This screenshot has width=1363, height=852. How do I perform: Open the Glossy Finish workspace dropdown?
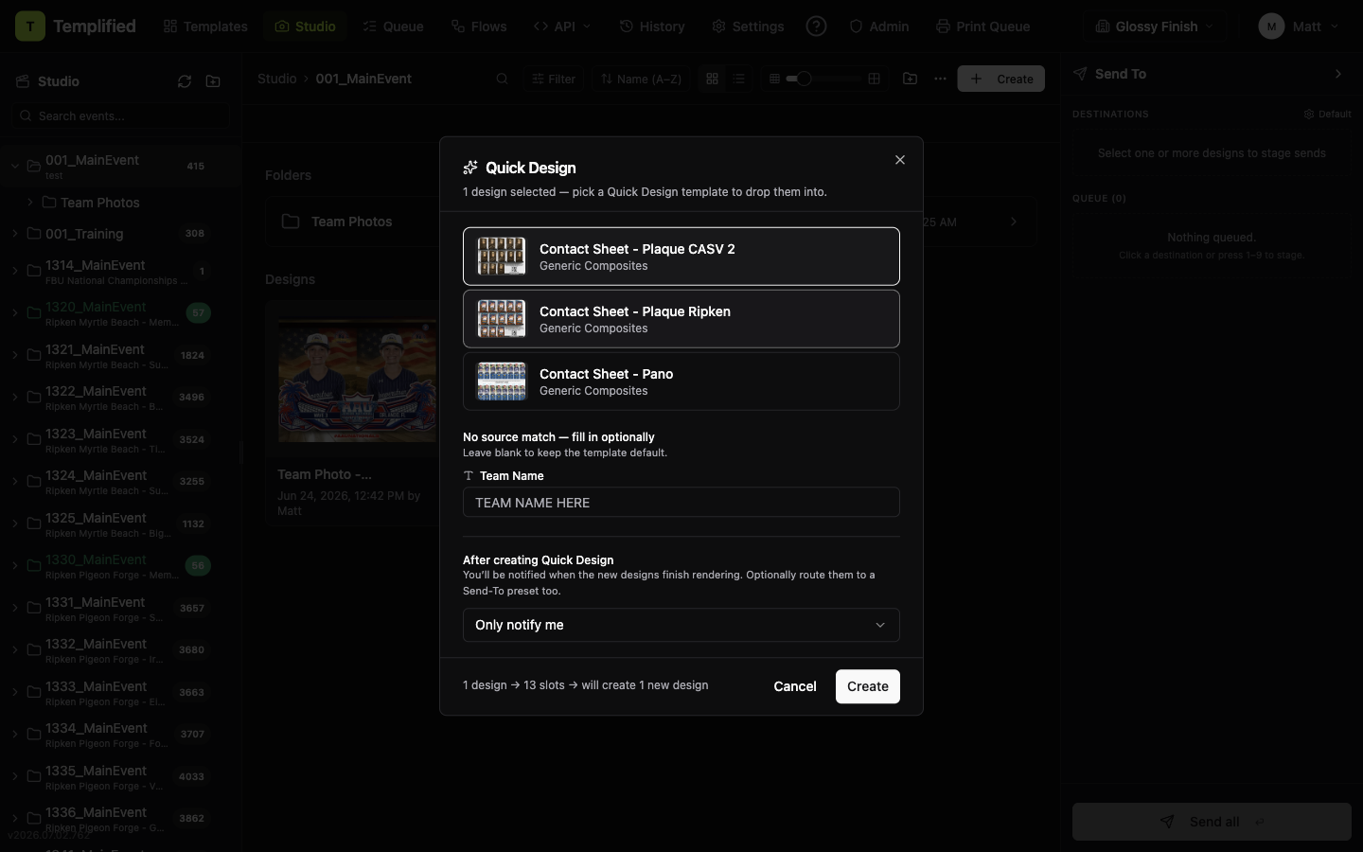click(x=1154, y=27)
